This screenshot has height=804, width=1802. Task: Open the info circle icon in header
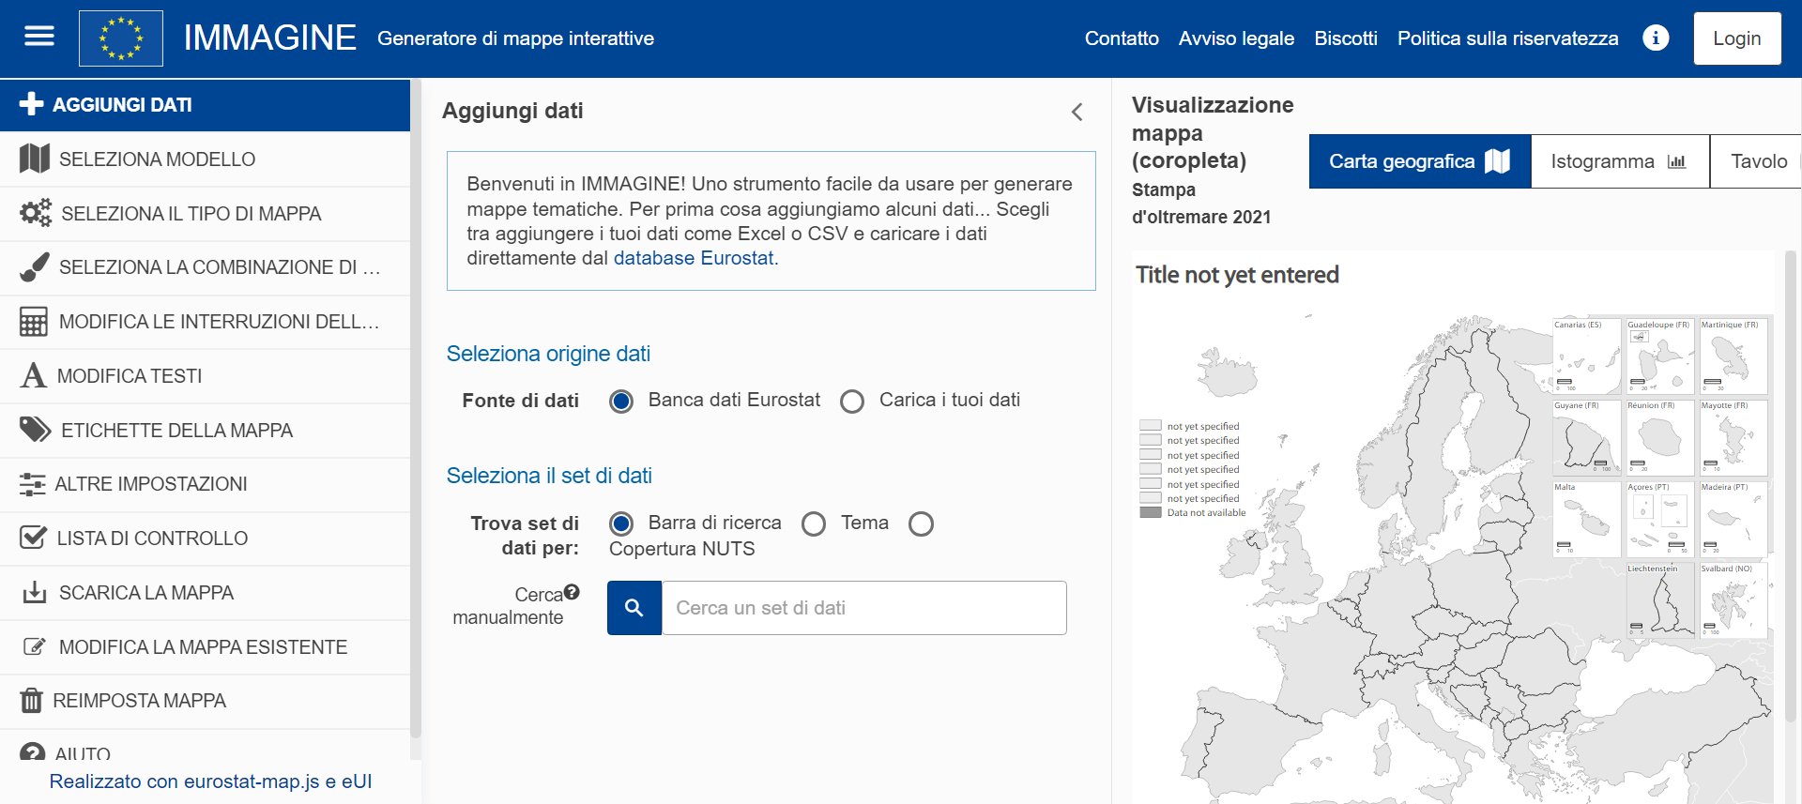pyautogui.click(x=1656, y=38)
